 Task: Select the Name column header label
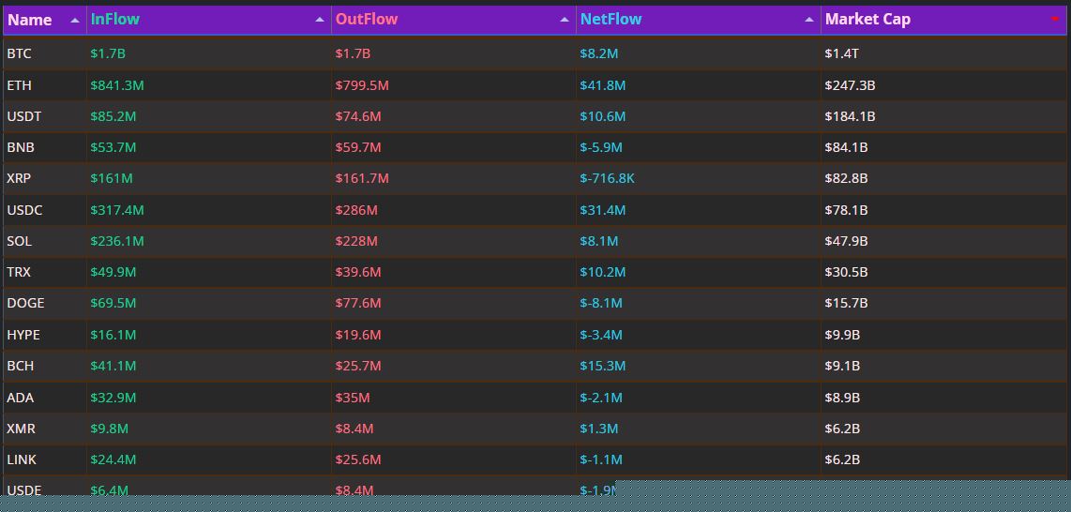point(30,20)
